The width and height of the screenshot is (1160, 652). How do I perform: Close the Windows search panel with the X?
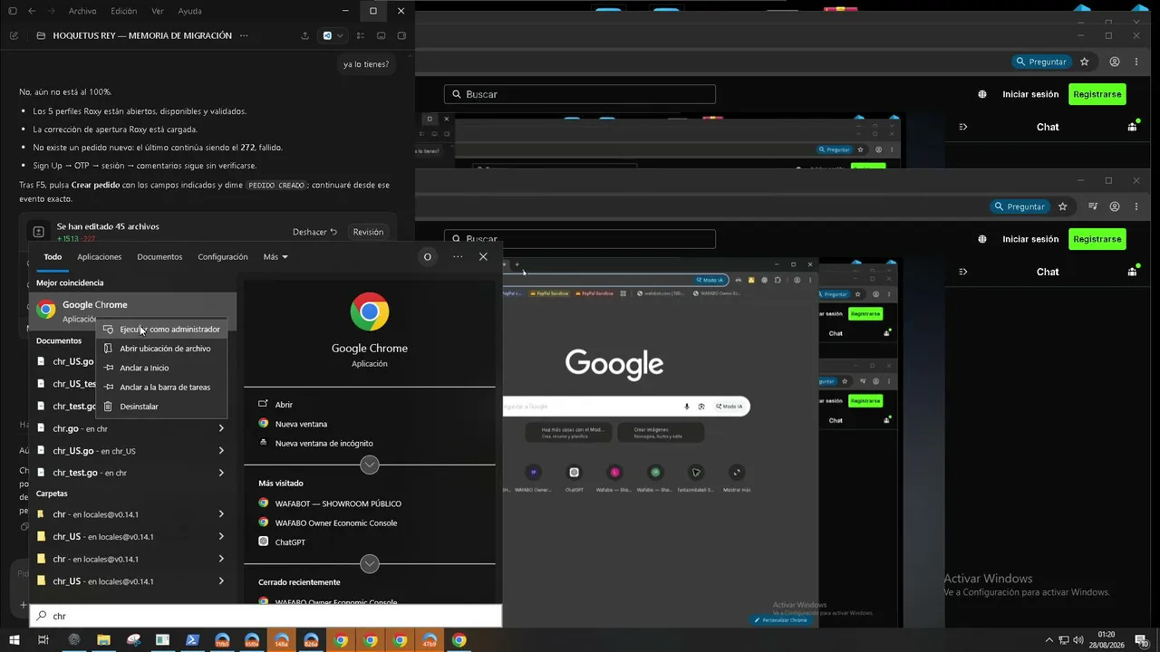(483, 256)
